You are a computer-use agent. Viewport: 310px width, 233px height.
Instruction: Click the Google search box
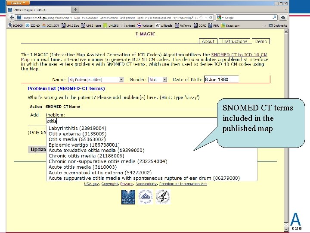click(248, 18)
